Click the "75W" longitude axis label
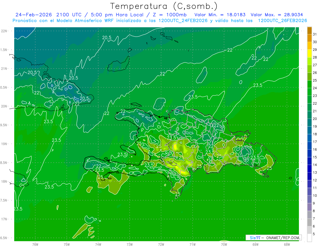The height and width of the screenshot is (248, 322). 67,244
